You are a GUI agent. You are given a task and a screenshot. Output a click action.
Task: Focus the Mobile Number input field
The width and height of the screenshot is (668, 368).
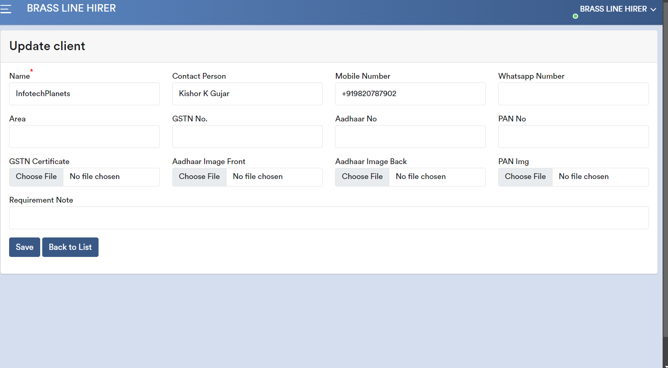(410, 94)
